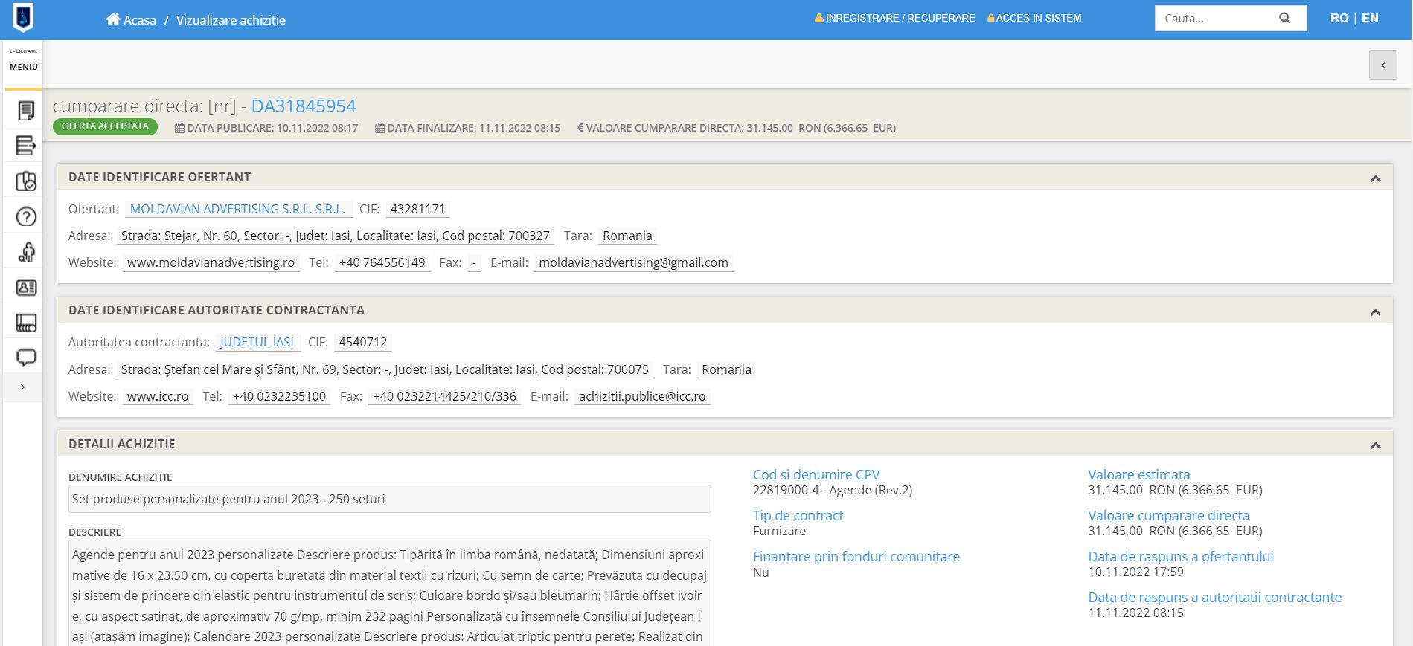The width and height of the screenshot is (1413, 646).
Task: Open the list-with-arrow sidebar icon
Action: point(26,146)
